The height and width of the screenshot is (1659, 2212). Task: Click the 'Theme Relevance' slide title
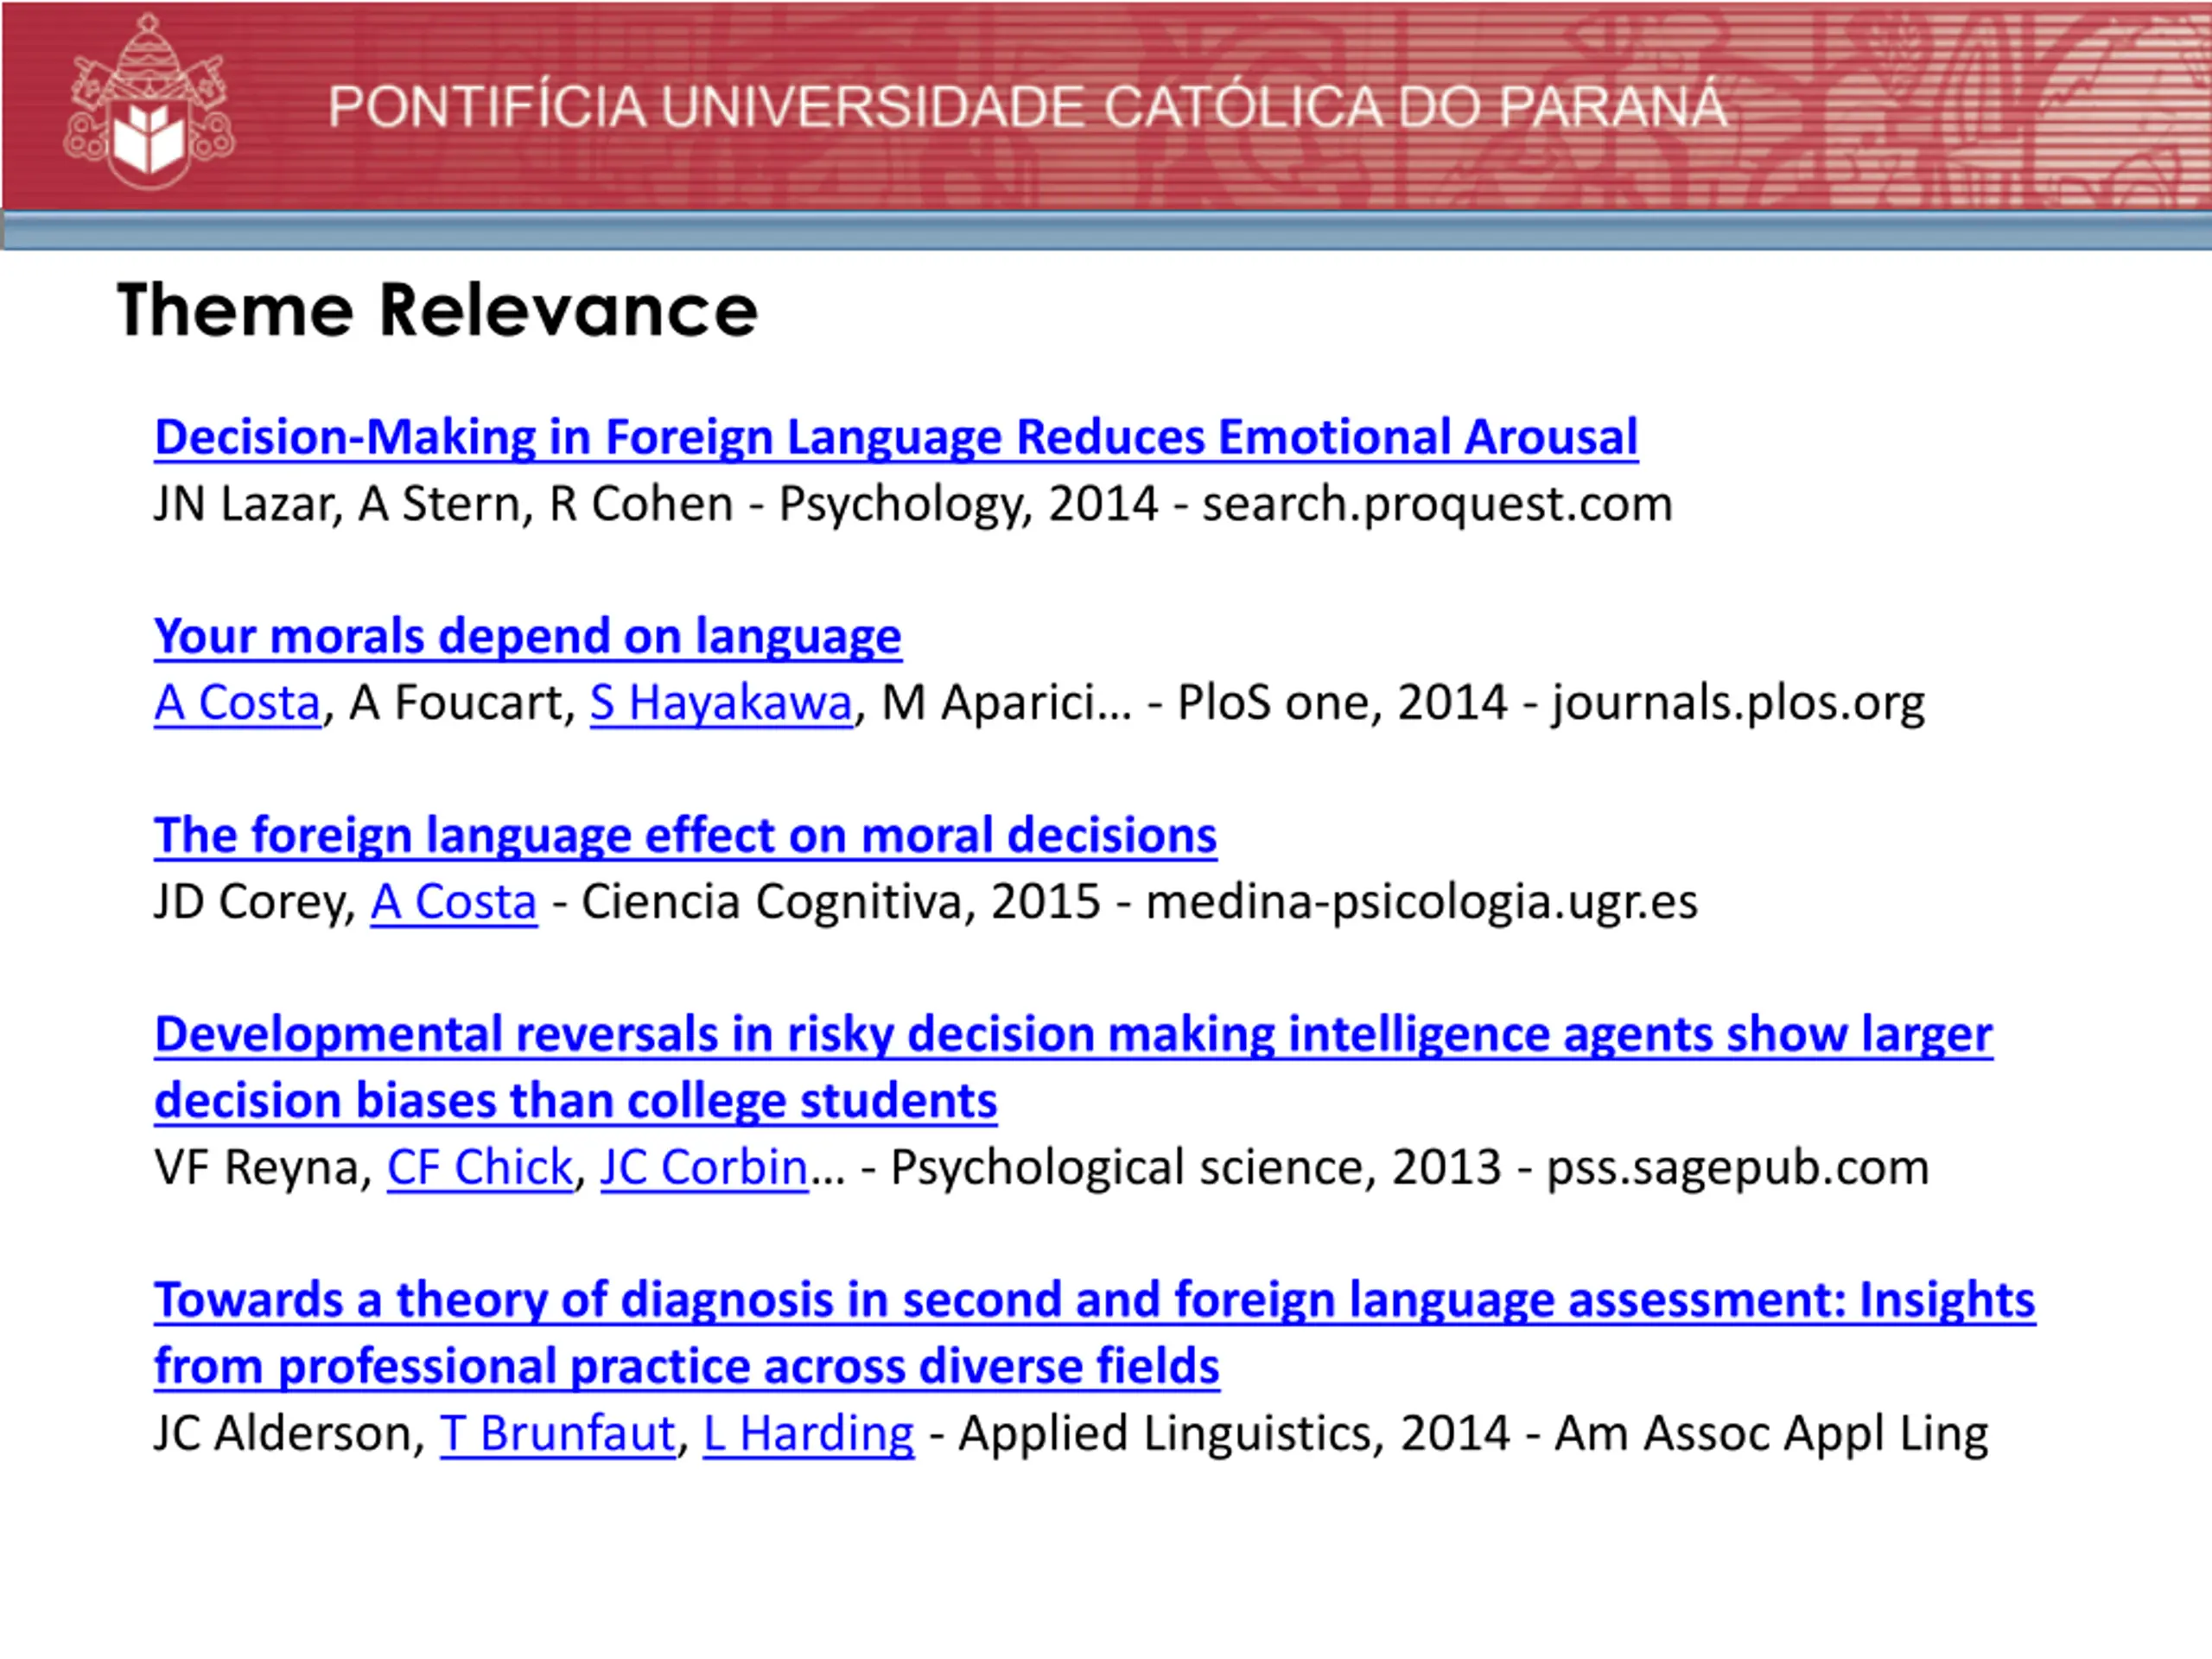click(x=437, y=310)
